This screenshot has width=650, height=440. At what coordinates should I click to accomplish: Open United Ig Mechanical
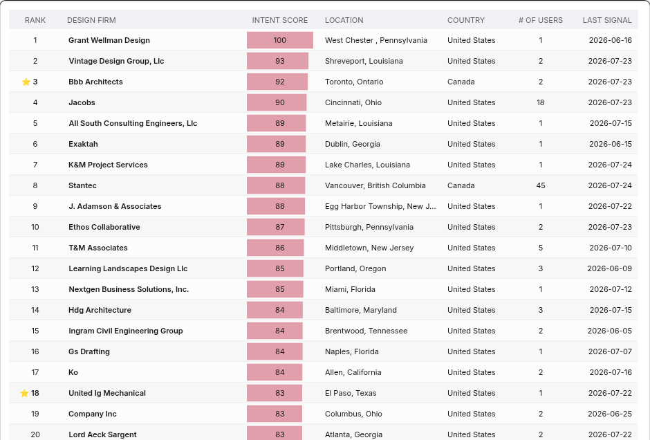coord(107,393)
